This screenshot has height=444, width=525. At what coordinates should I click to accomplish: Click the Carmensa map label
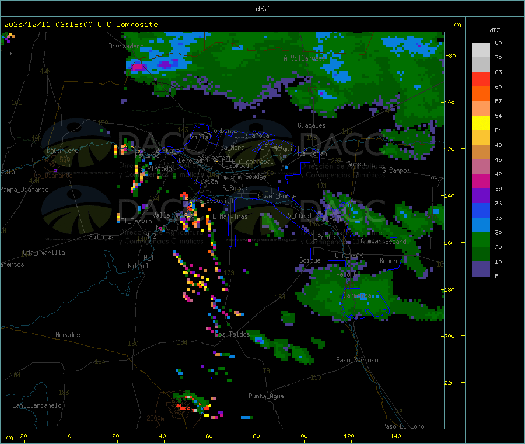coord(357,295)
